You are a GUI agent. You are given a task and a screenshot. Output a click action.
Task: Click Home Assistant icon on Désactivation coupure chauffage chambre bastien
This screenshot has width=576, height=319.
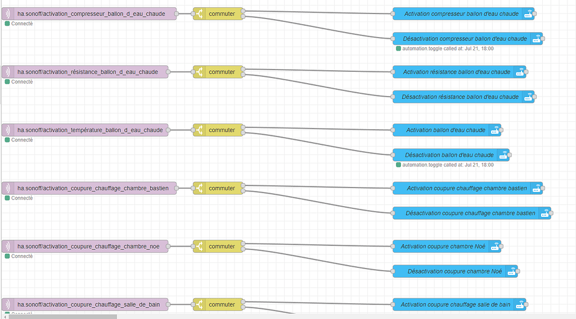[545, 213]
